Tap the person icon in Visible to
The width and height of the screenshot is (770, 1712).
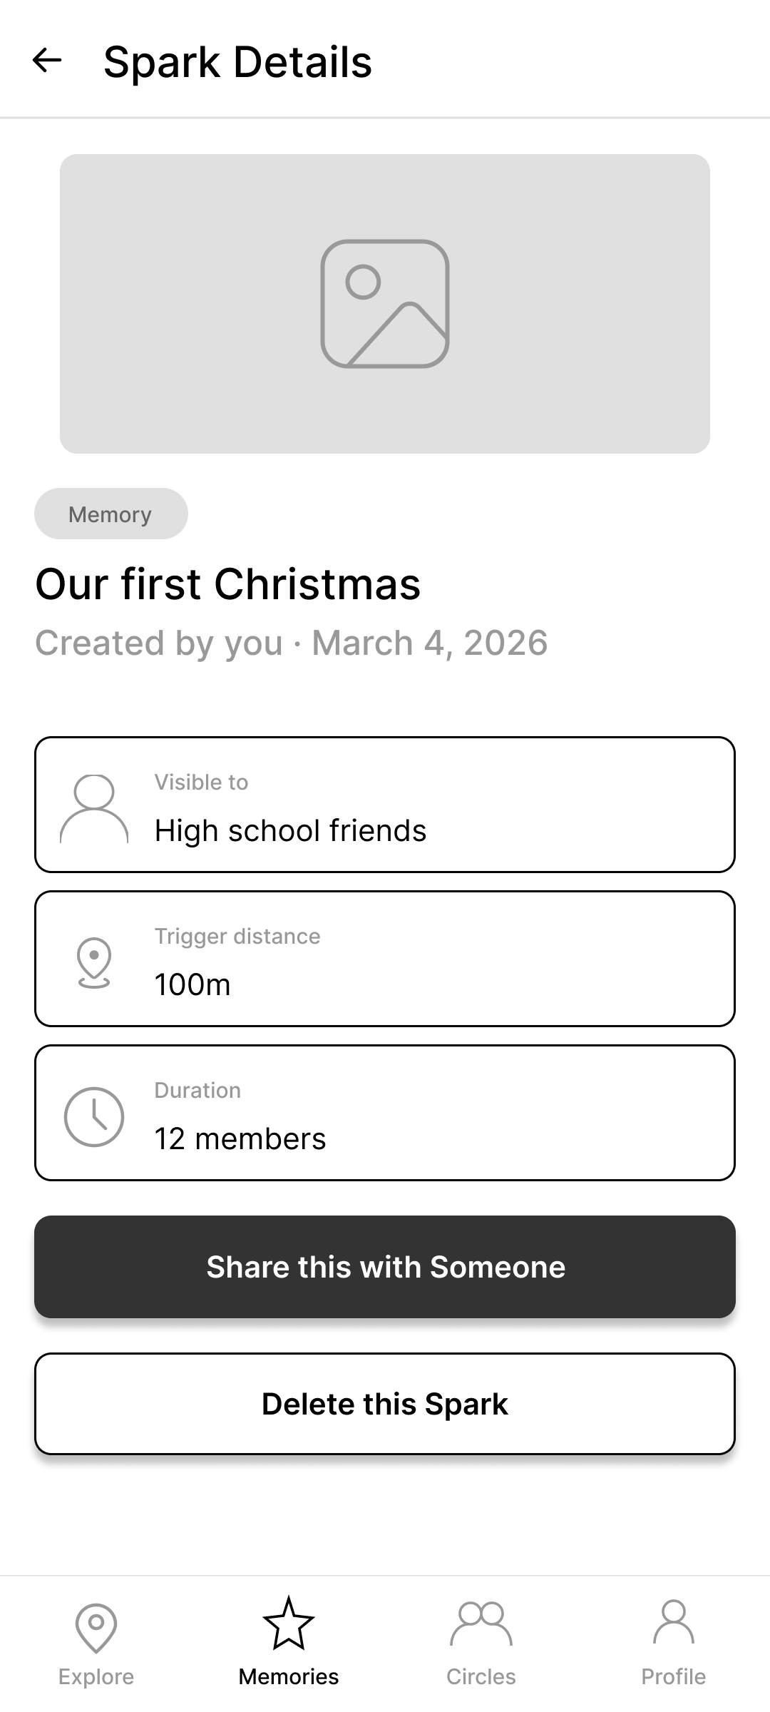[x=94, y=809]
